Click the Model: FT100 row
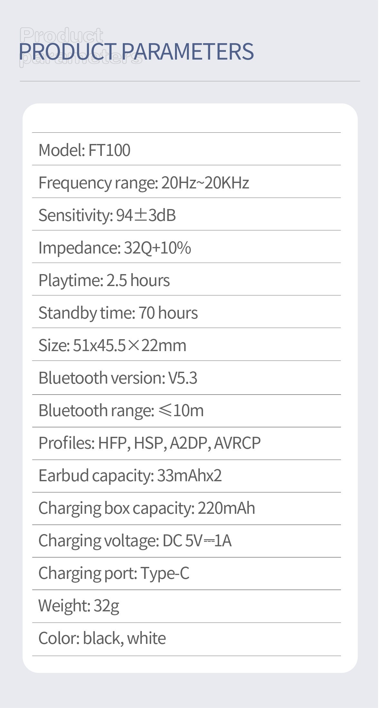Screen dimensions: 379x708 tap(84, 150)
